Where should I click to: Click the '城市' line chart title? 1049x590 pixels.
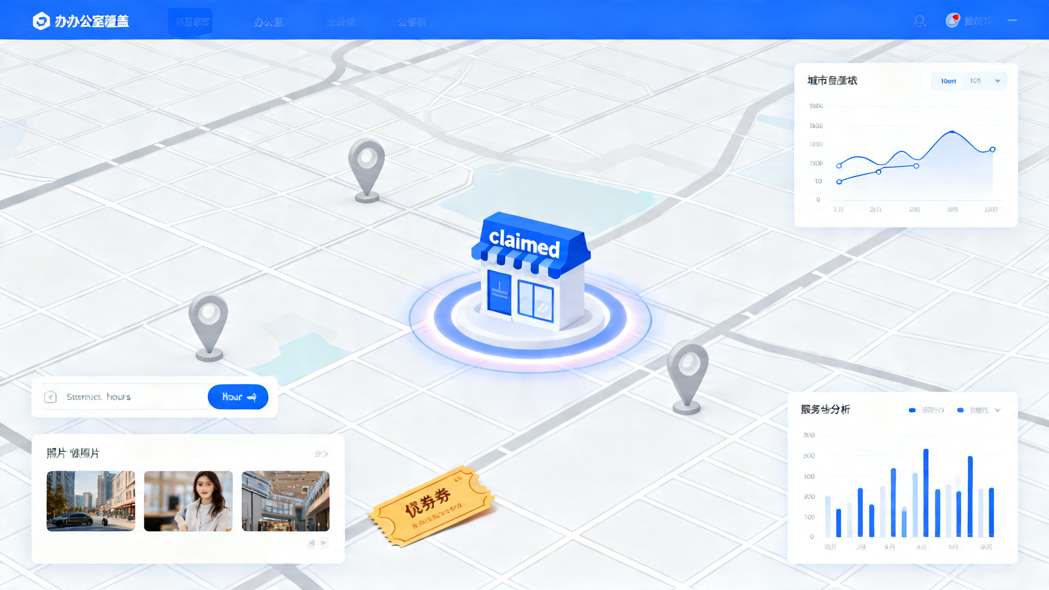click(x=832, y=80)
